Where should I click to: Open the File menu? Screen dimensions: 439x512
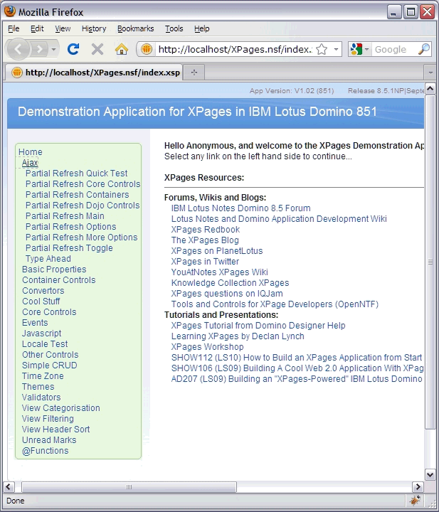(x=14, y=28)
